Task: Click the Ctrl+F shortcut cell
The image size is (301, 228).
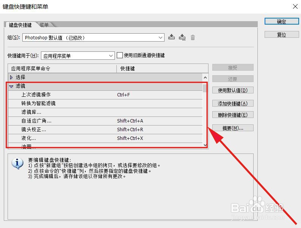Action: (x=124, y=95)
